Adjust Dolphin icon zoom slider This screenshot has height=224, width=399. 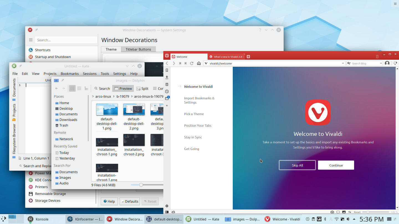pos(147,185)
